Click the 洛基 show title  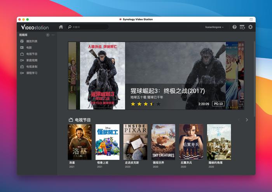(72, 163)
